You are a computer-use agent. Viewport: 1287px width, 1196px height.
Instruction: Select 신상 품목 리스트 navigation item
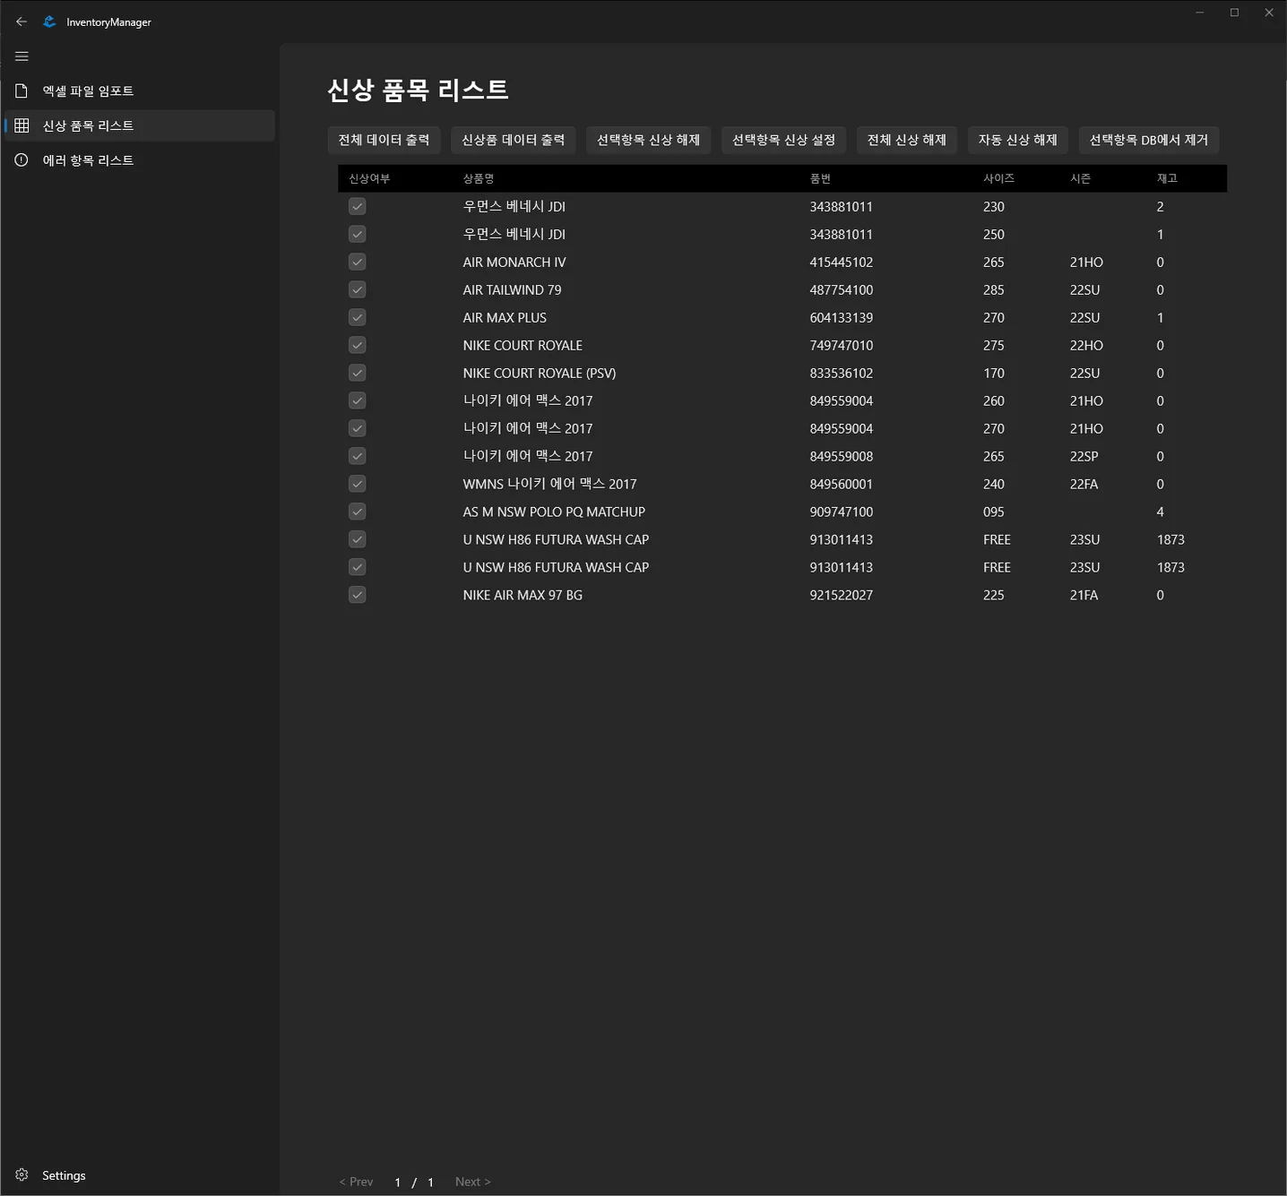pyautogui.click(x=140, y=125)
